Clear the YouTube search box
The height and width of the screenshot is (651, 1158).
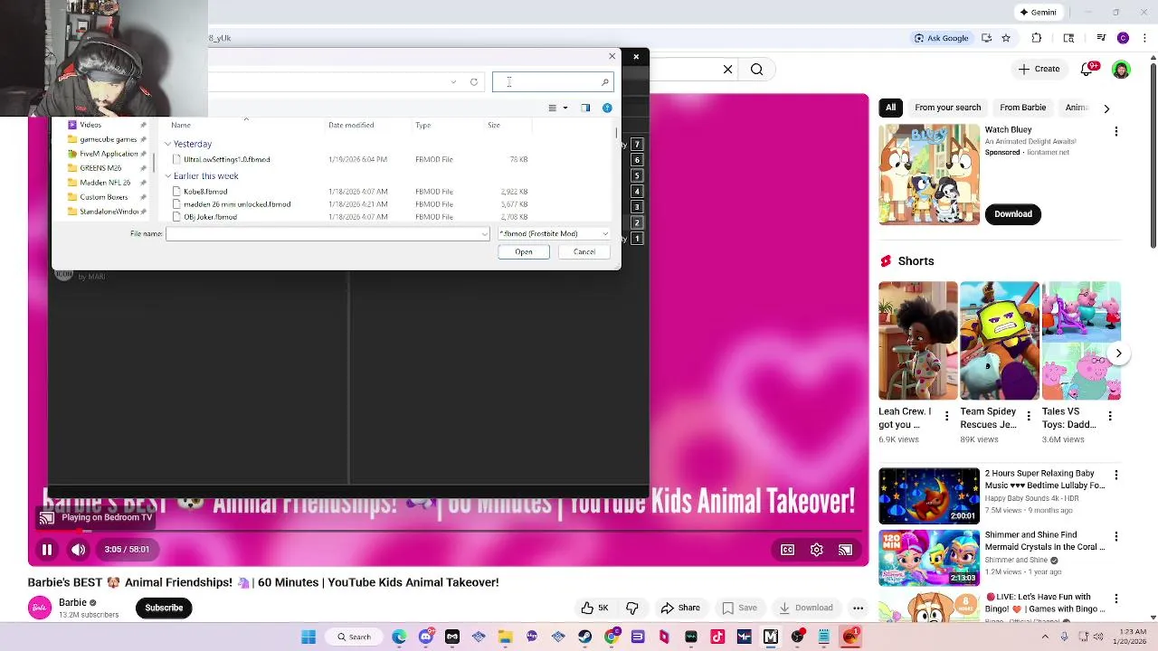tap(727, 69)
